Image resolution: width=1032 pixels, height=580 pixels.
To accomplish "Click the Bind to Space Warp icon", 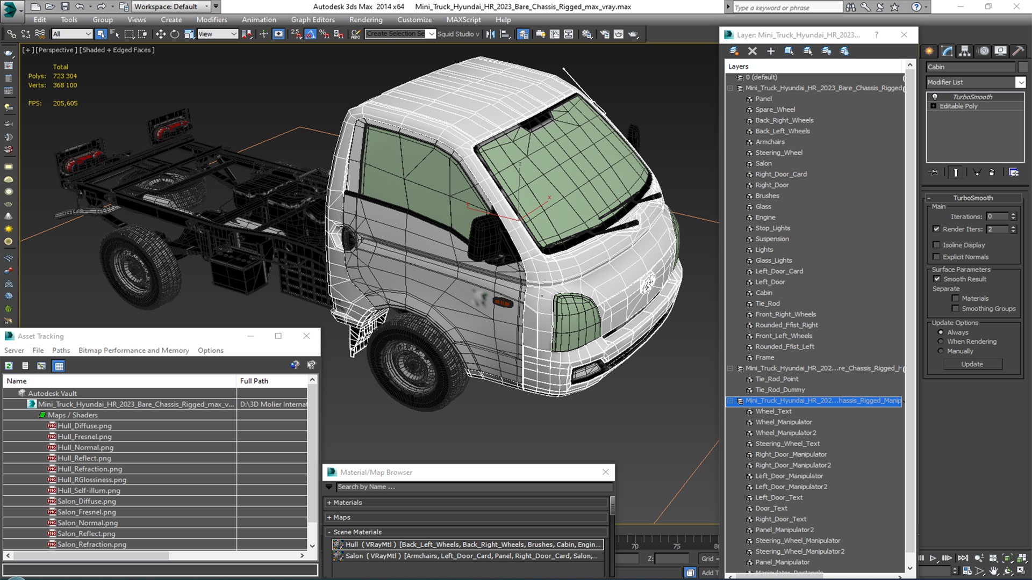I will coord(39,34).
